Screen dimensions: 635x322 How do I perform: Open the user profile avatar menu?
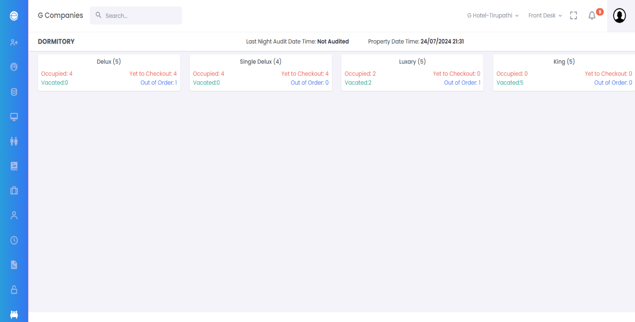(619, 16)
